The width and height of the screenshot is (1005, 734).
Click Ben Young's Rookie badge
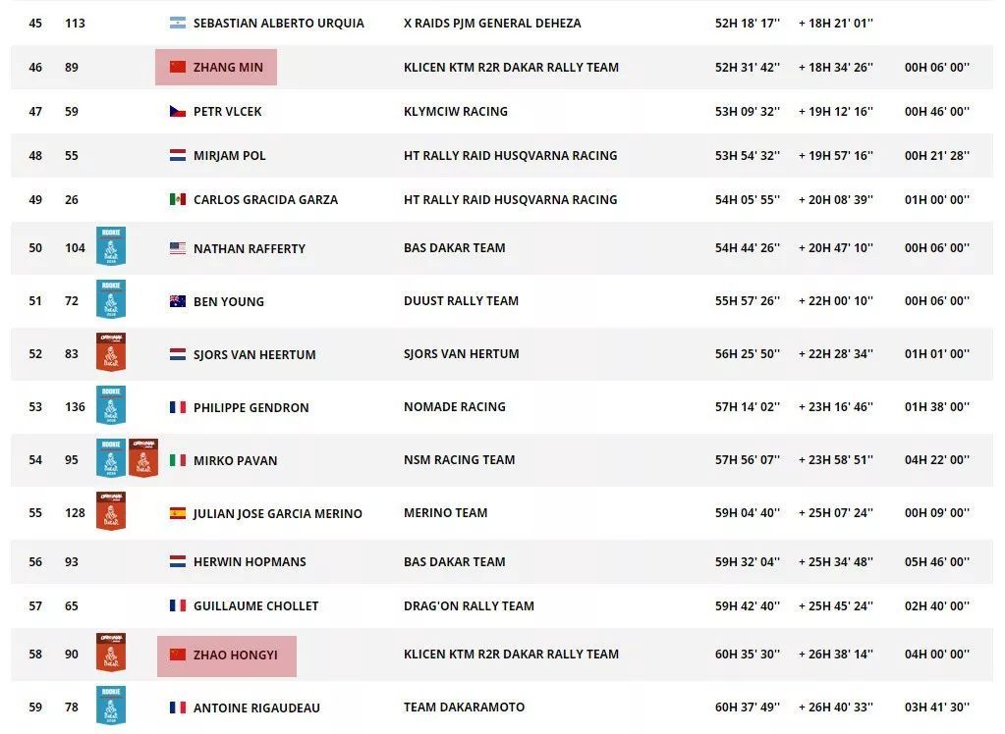point(111,299)
